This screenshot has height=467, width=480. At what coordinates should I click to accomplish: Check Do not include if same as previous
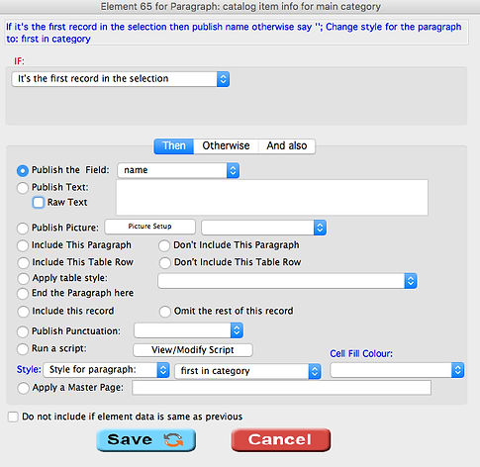pos(13,417)
